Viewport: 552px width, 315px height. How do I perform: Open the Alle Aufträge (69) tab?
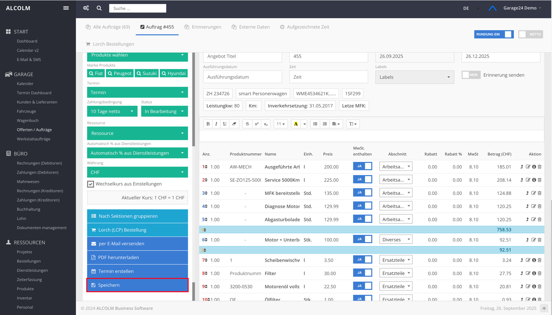click(108, 27)
